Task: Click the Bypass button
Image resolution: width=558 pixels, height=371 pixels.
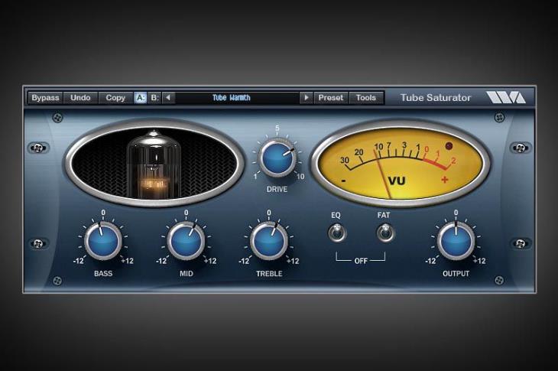Action: click(x=45, y=98)
